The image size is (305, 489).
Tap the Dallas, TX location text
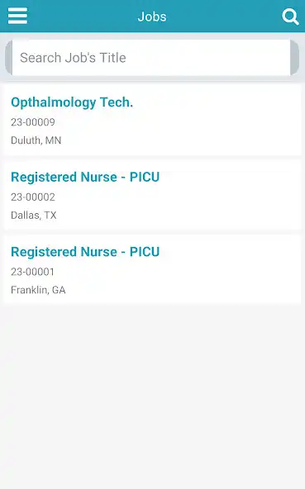[x=34, y=216]
